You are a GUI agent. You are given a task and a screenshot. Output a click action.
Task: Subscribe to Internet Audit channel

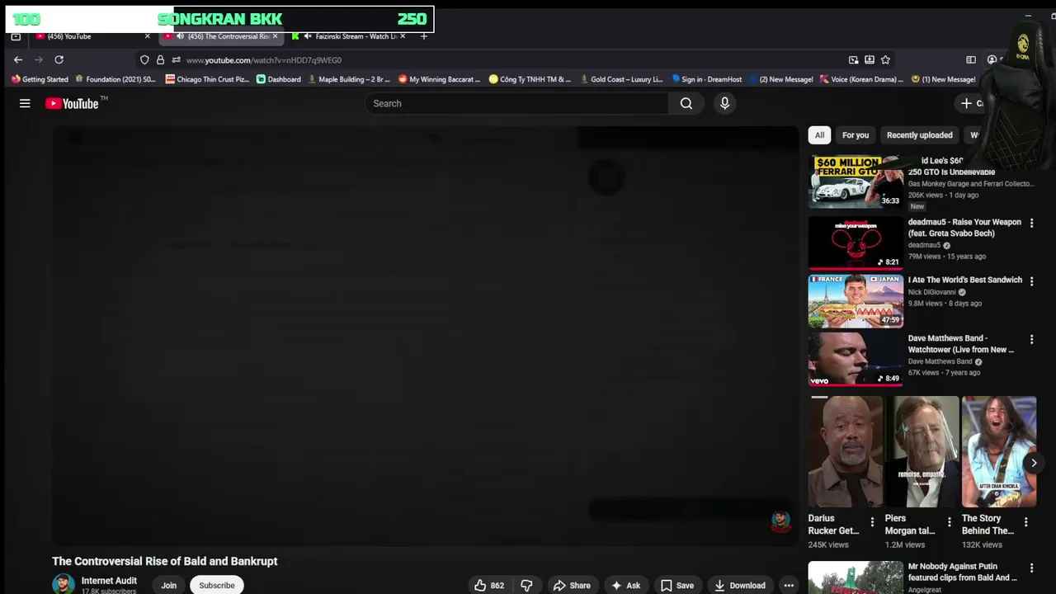pos(217,585)
